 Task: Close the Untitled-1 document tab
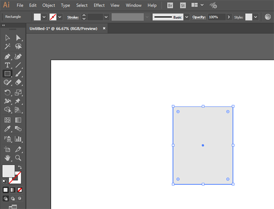click(104, 28)
